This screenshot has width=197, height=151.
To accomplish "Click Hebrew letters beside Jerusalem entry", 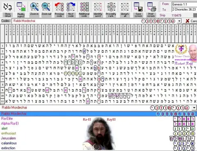I will click(x=182, y=139).
